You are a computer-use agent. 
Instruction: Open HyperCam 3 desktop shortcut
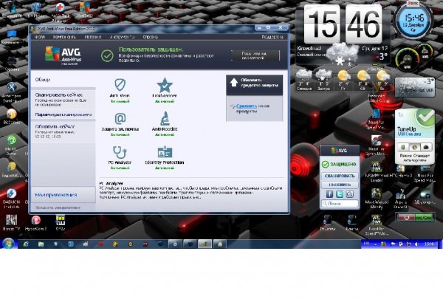35,223
